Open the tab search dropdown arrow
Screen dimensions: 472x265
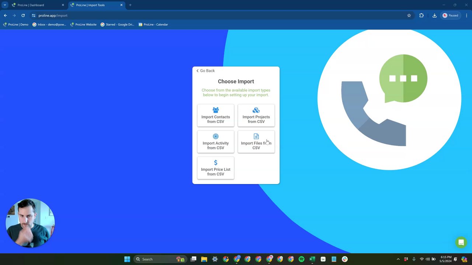pos(5,5)
